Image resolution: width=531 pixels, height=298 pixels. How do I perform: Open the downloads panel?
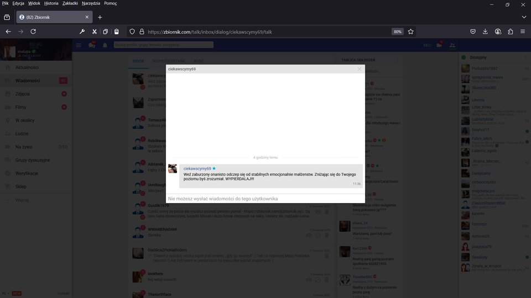tap(485, 32)
